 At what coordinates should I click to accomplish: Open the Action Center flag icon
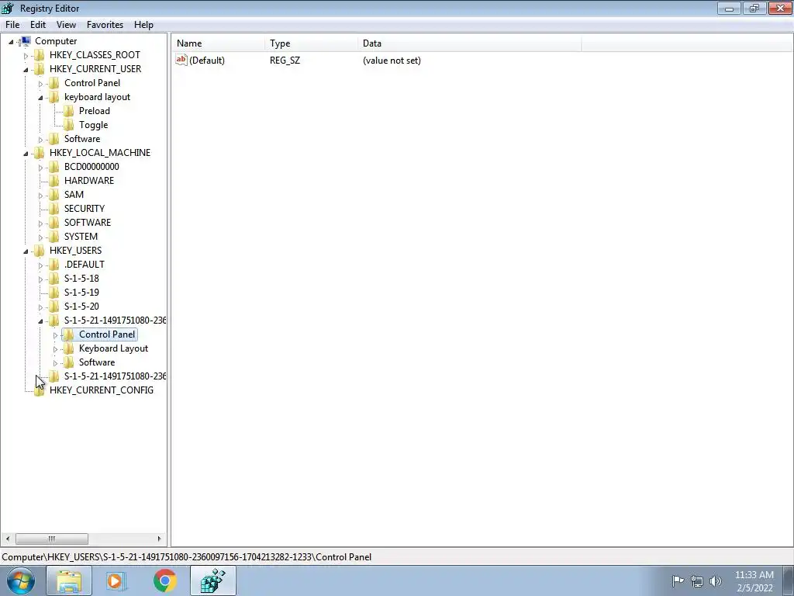click(678, 580)
